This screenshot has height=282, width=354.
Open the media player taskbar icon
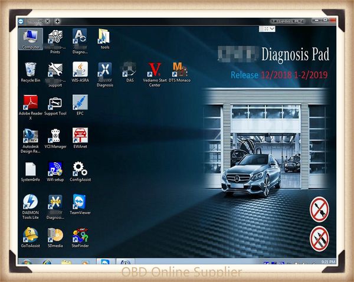pos(86,263)
